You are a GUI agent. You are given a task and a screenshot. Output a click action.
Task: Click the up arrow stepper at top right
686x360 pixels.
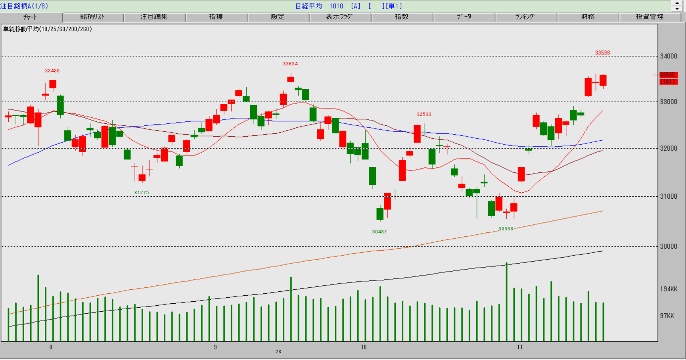coord(677,3)
